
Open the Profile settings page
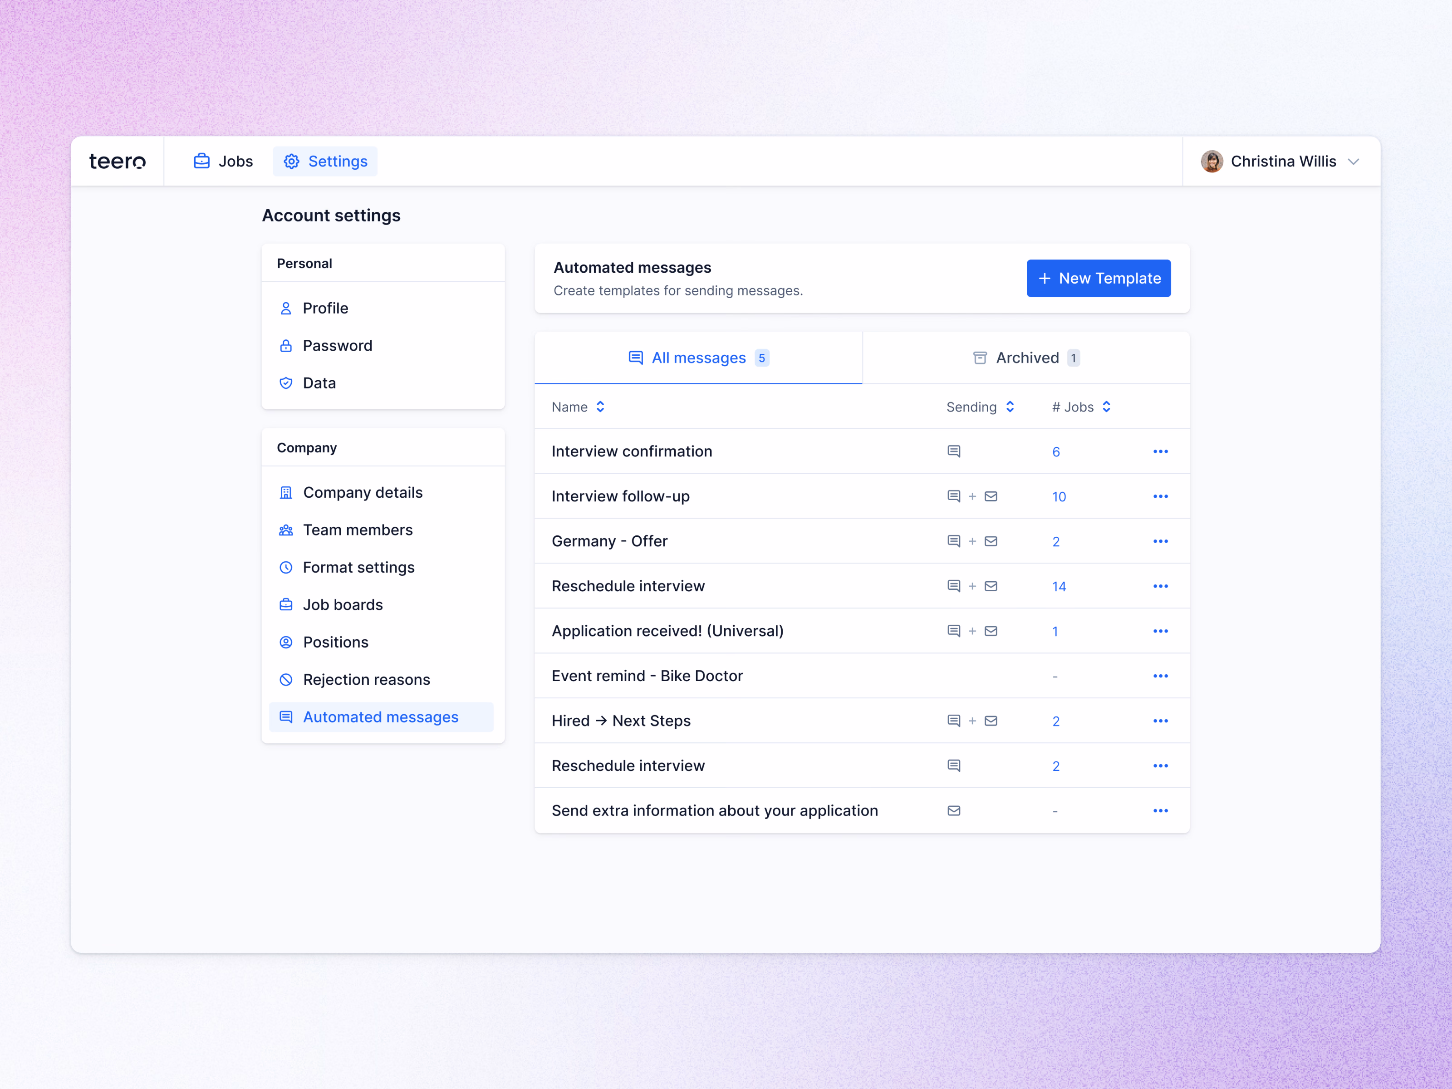pos(382,309)
